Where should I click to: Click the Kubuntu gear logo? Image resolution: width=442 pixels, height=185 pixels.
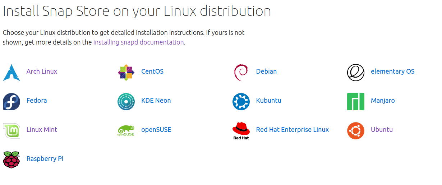click(241, 102)
